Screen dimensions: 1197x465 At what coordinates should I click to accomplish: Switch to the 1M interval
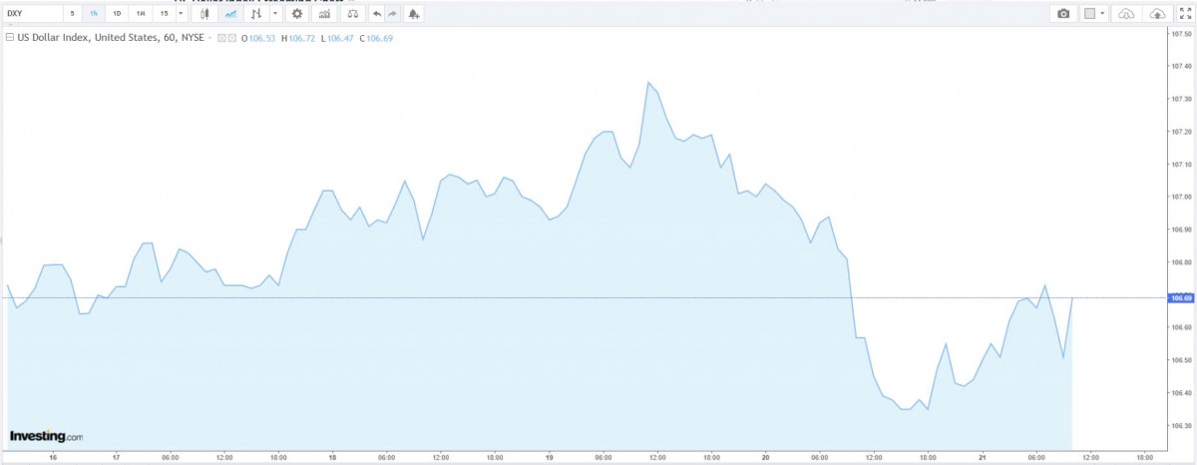pyautogui.click(x=141, y=14)
